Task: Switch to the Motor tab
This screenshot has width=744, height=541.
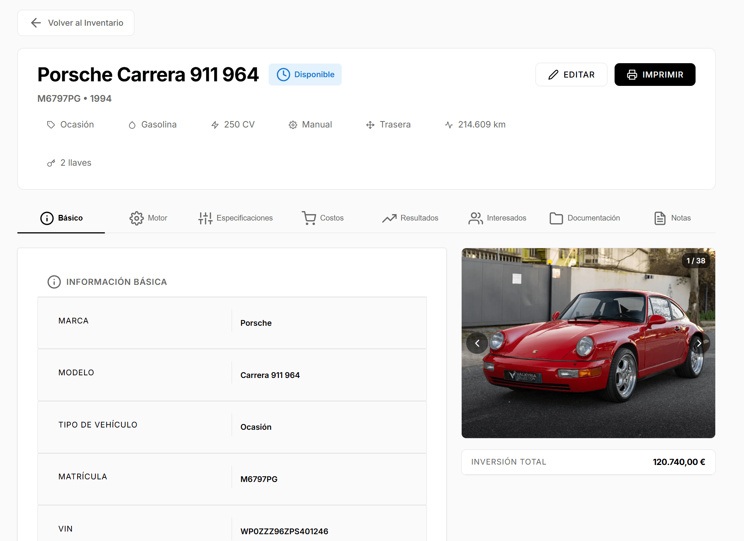Action: tap(148, 218)
